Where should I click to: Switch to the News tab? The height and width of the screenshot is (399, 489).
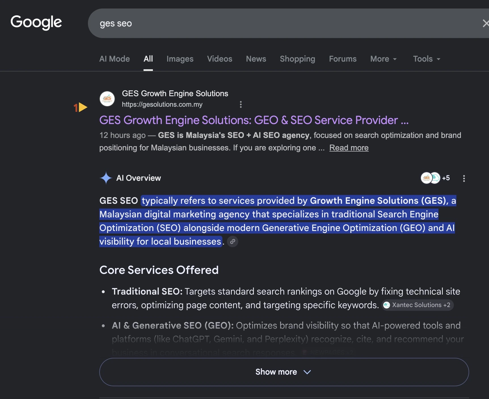256,59
